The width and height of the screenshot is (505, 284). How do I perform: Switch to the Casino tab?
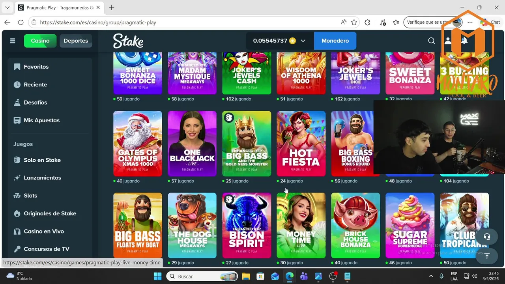tap(40, 41)
